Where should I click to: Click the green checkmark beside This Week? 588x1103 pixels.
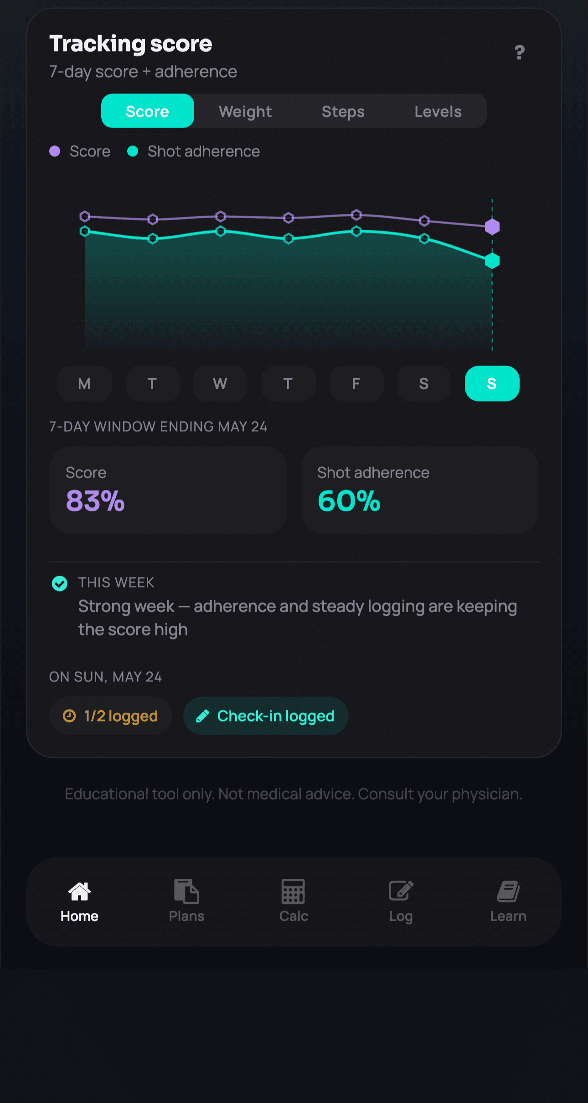[60, 583]
